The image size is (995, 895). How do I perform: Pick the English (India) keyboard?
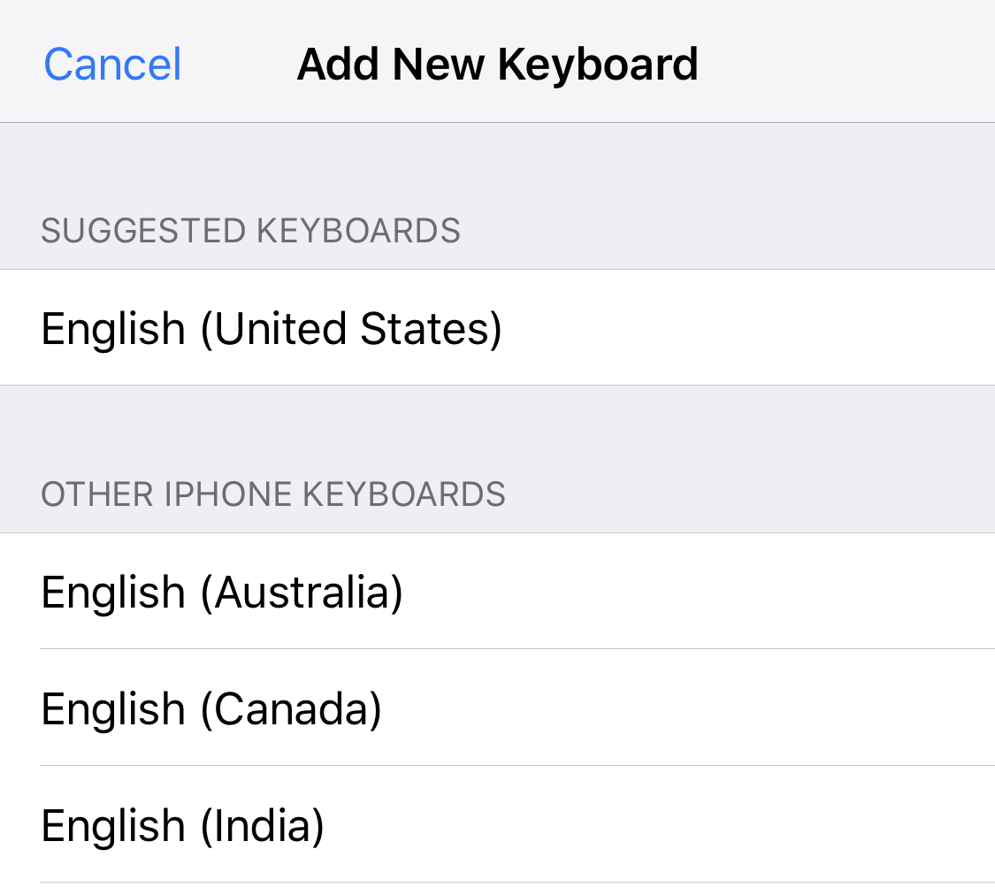(x=182, y=825)
